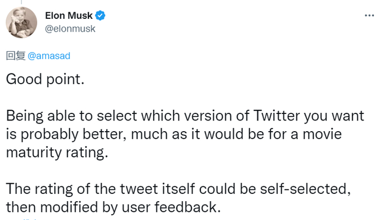Click the line starting "The rating of the tweet"
The width and height of the screenshot is (375, 220).
point(182,188)
